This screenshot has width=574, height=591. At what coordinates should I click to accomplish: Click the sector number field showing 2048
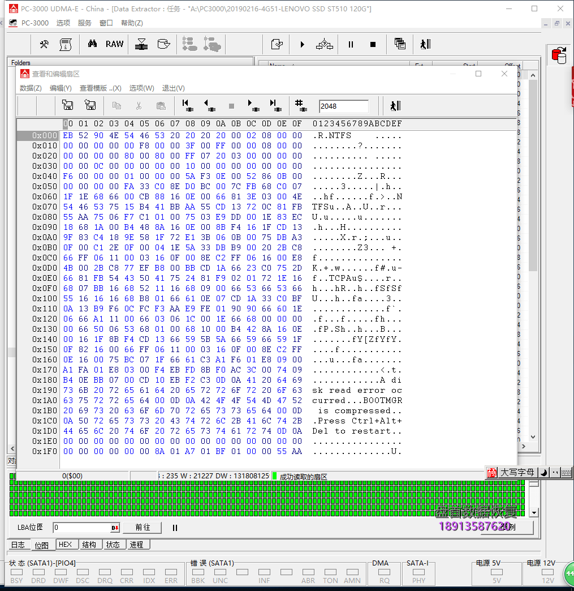[x=343, y=106]
